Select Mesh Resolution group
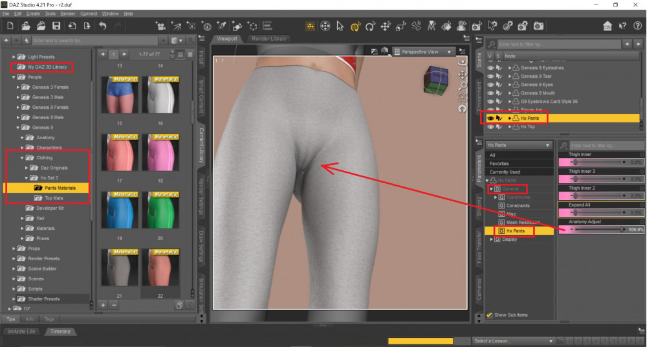Screen dimensions: 647x347 coord(523,222)
